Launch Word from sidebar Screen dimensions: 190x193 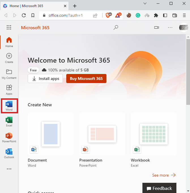pos(9,106)
